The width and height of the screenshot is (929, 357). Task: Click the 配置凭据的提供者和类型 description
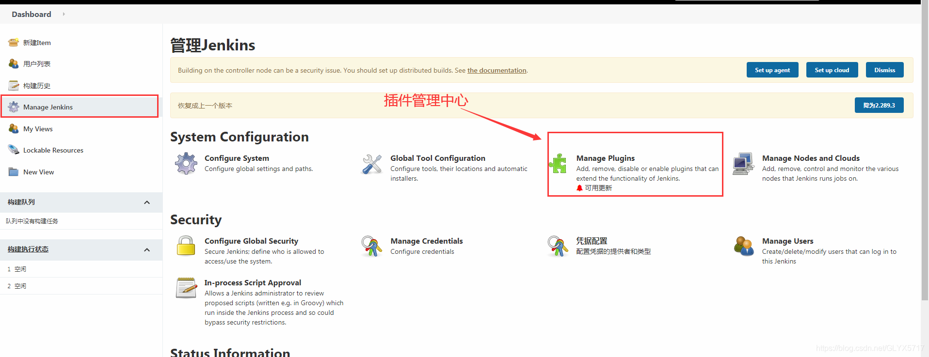click(613, 251)
